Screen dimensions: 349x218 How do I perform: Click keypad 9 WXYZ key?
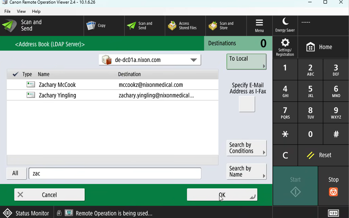click(336, 113)
